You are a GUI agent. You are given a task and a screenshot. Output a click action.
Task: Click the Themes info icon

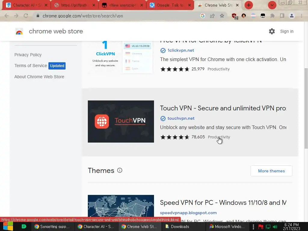120,170
